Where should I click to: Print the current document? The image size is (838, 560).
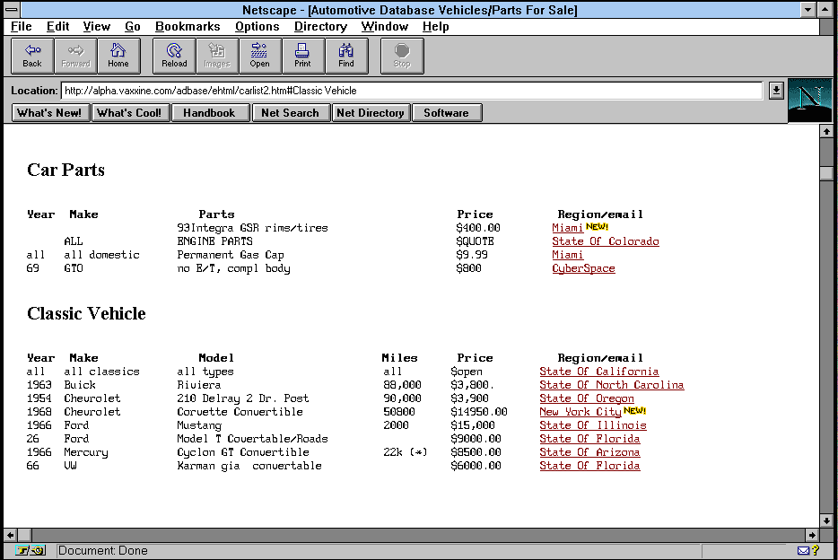[x=302, y=56]
